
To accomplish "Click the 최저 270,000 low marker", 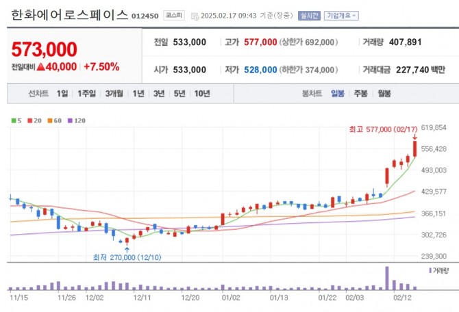I will click(126, 257).
